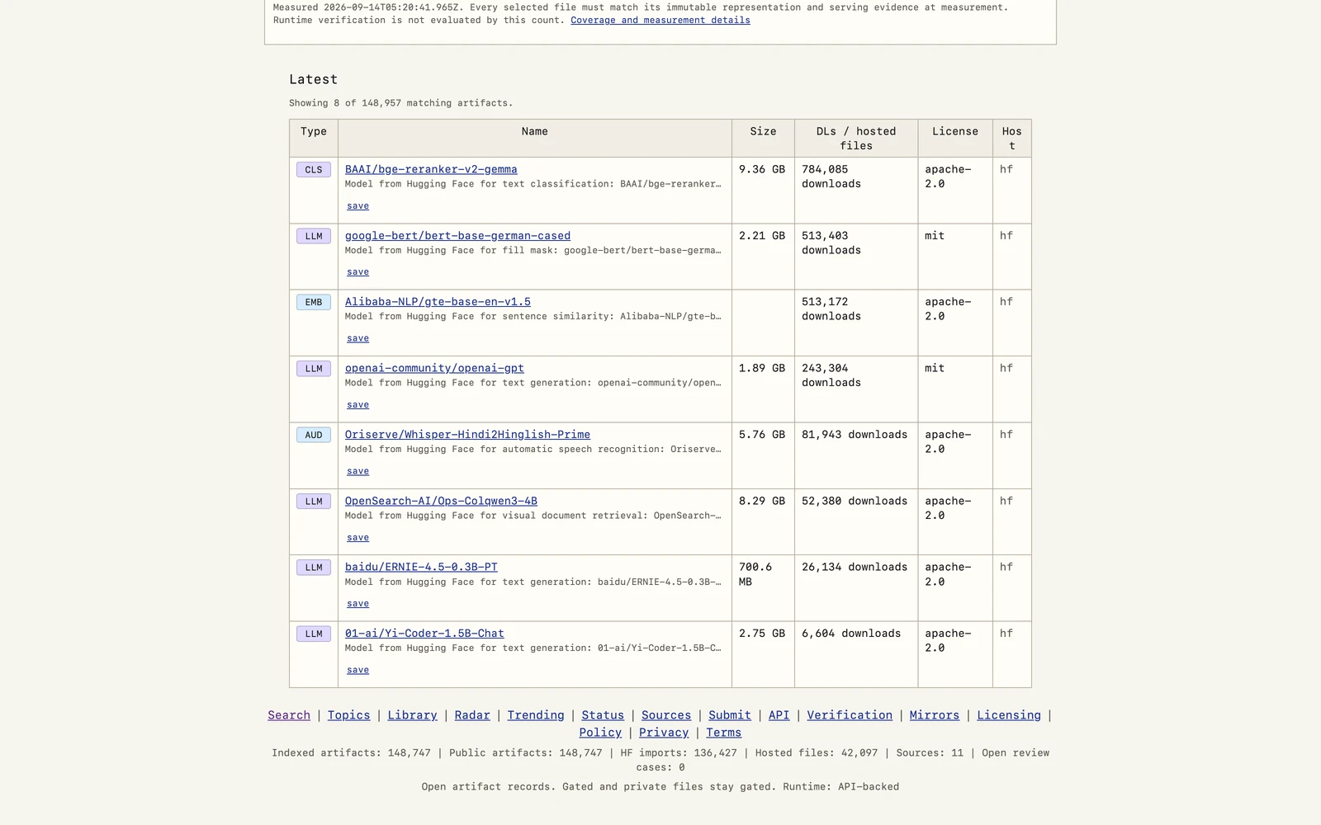Save the gte-base-en-v1.5 row

pyautogui.click(x=357, y=338)
